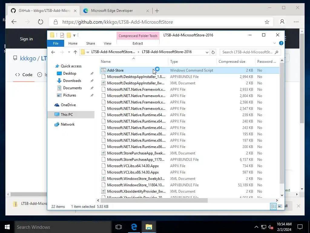Click the Properties quick access toolbar icon
The height and width of the screenshot is (233, 310).
(x=62, y=35)
